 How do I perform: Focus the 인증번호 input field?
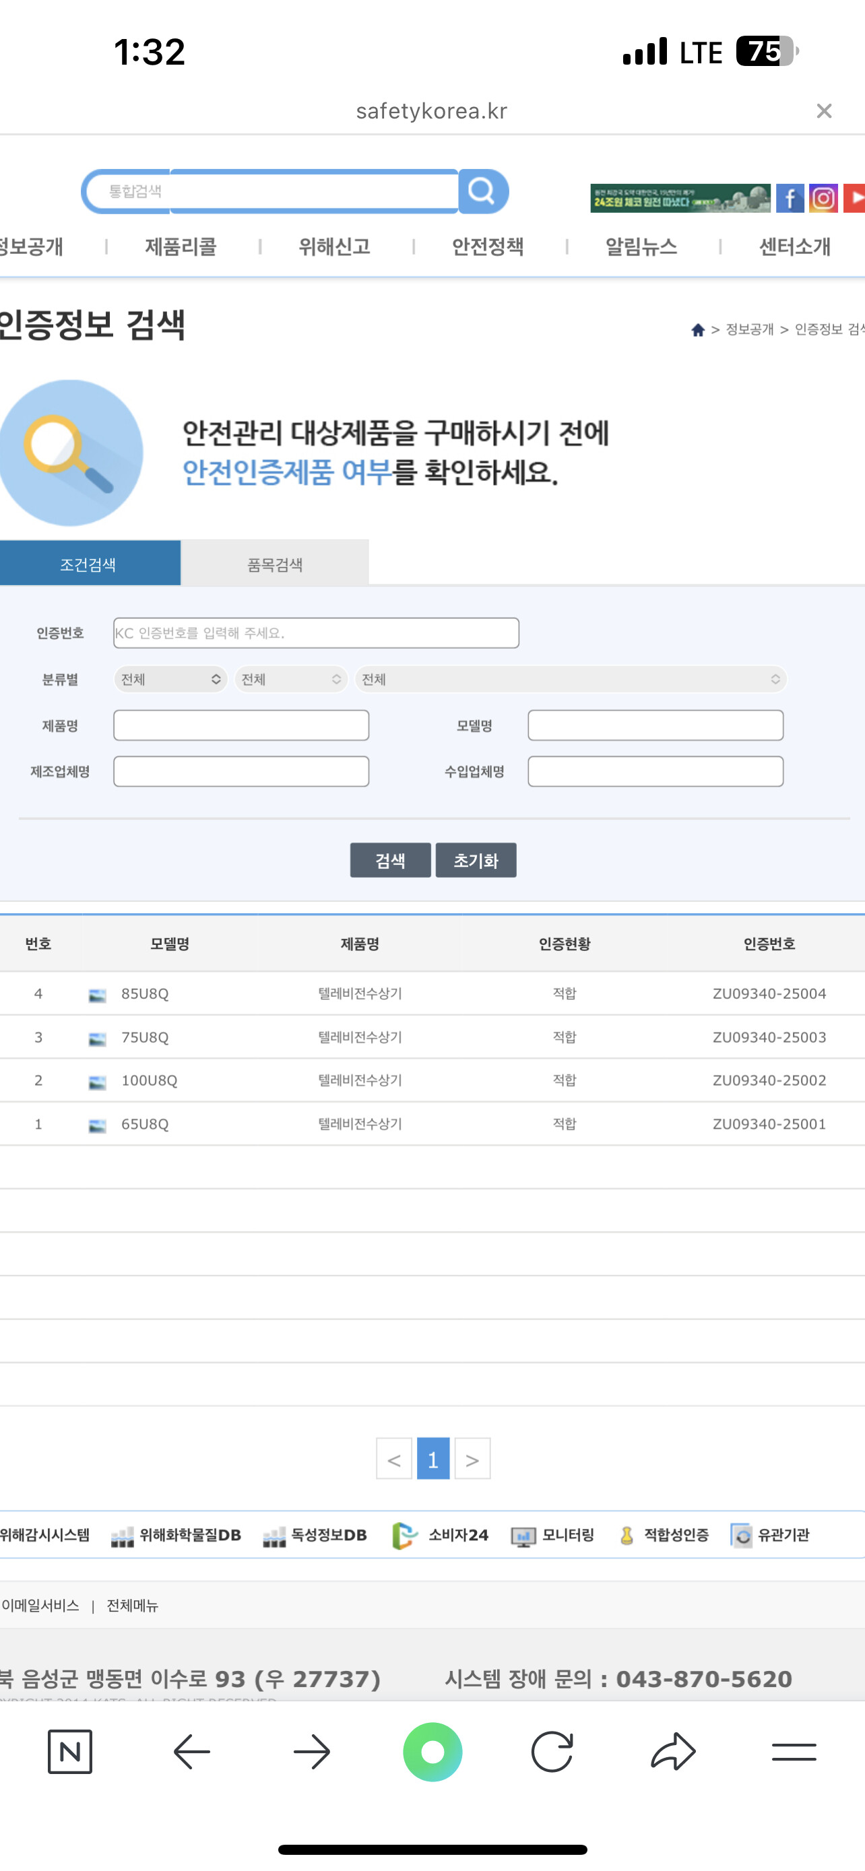point(316,632)
